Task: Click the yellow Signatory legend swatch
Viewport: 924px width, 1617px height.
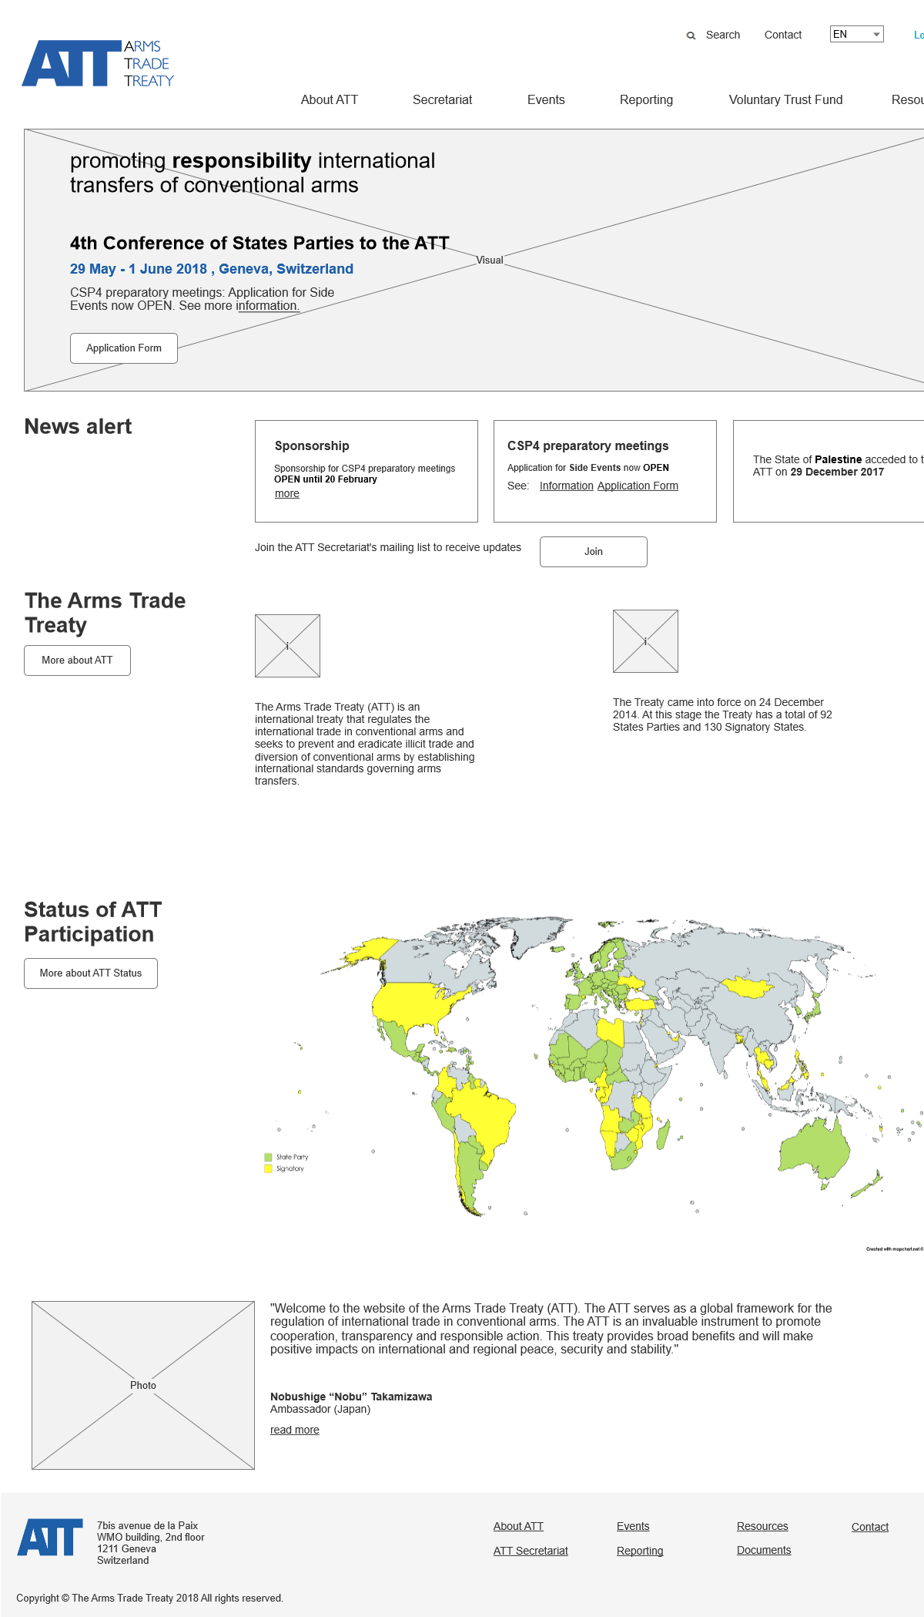Action: tap(268, 1168)
